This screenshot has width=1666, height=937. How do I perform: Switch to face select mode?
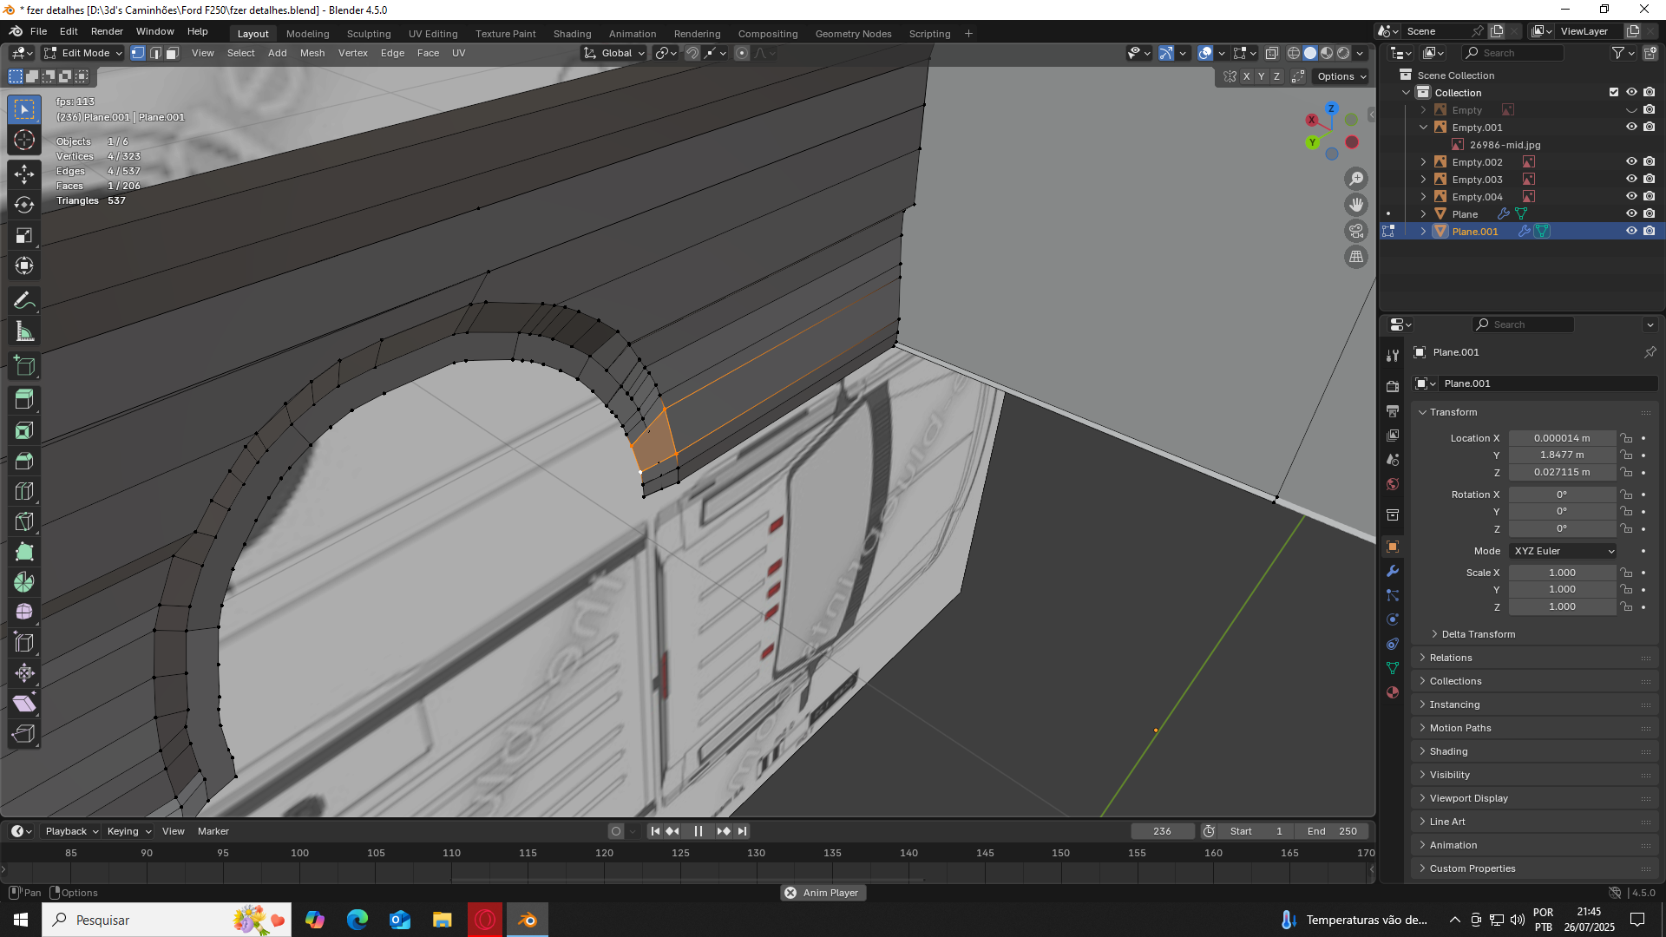coord(173,53)
